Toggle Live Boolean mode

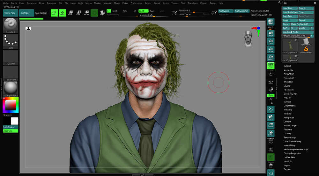coord(41,13)
